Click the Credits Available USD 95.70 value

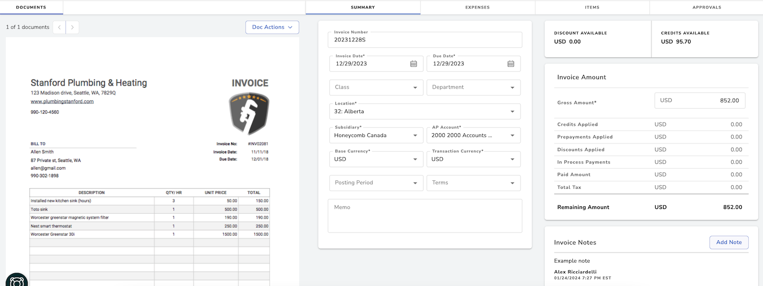pos(676,42)
